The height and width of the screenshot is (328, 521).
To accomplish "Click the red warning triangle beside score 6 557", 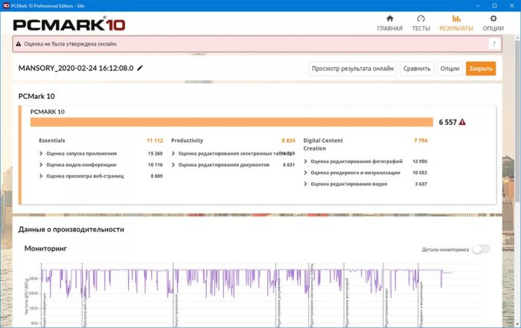I will [462, 122].
